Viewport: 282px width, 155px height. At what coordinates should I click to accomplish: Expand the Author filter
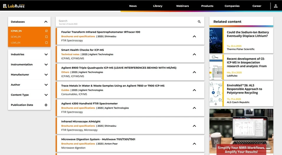(x=46, y=85)
